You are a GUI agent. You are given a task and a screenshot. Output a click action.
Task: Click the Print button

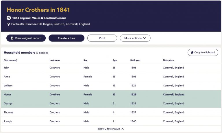click(x=102, y=38)
